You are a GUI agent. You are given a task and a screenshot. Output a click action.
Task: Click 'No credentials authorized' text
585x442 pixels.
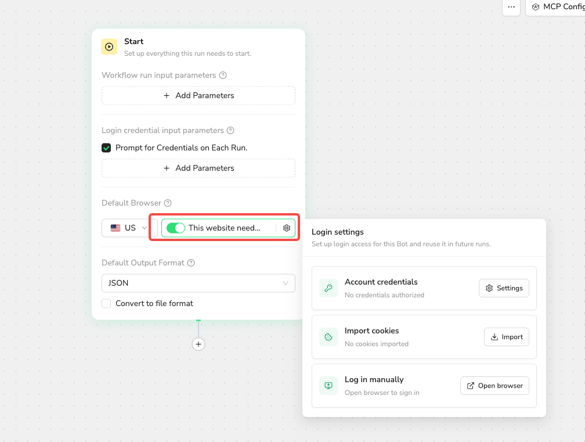(384, 295)
